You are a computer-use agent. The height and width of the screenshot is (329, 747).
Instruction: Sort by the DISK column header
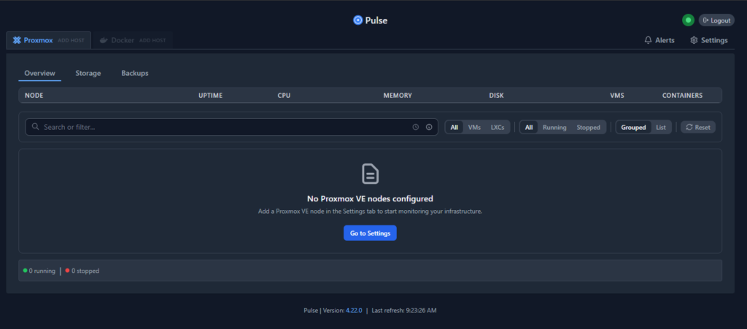click(x=496, y=96)
